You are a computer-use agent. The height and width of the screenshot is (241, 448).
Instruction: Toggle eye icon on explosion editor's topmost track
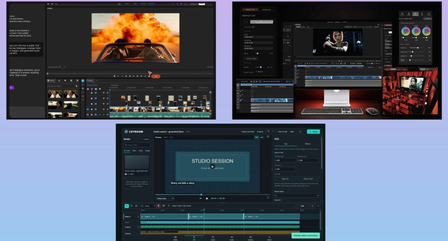pyautogui.click(x=104, y=93)
